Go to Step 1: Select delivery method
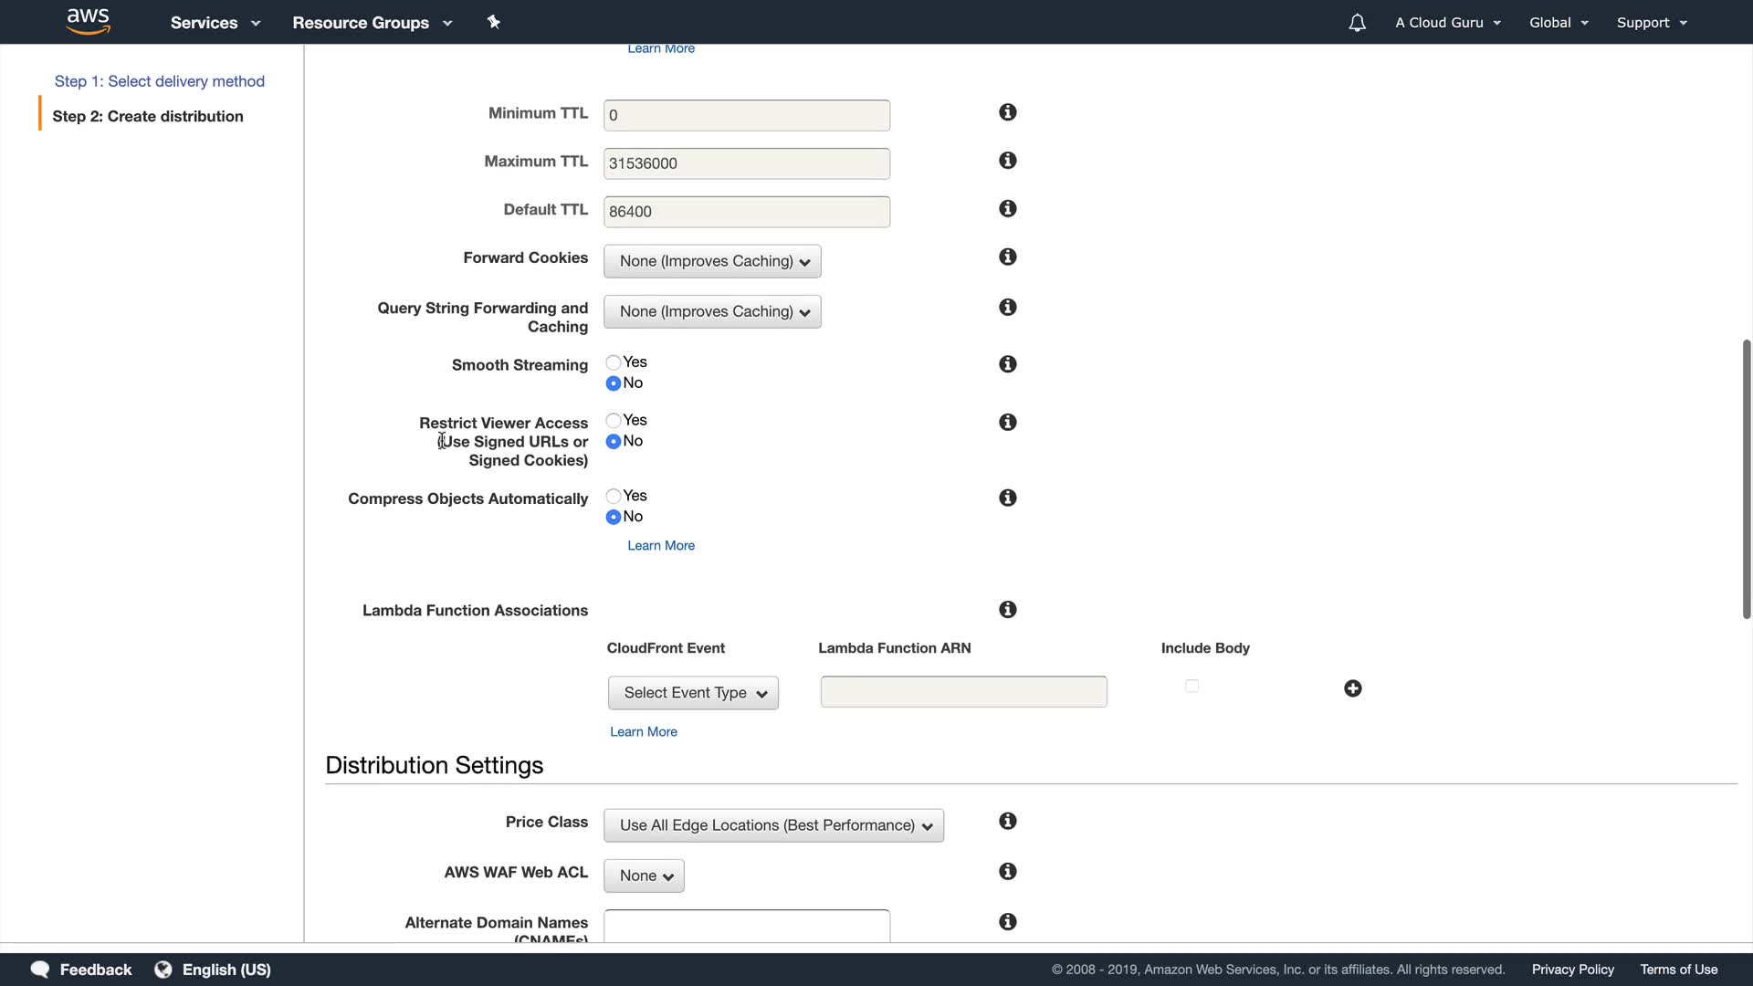The width and height of the screenshot is (1753, 986). pyautogui.click(x=160, y=81)
